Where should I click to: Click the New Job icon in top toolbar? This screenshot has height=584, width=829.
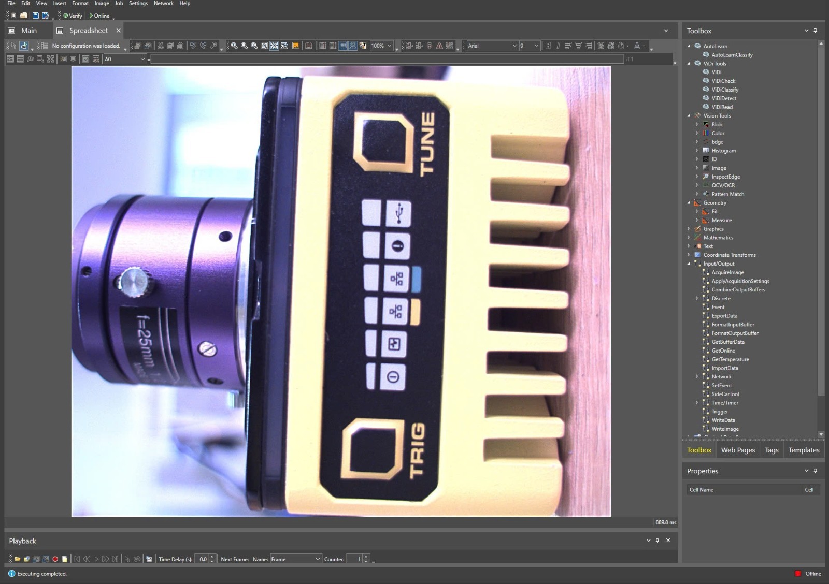pos(13,16)
